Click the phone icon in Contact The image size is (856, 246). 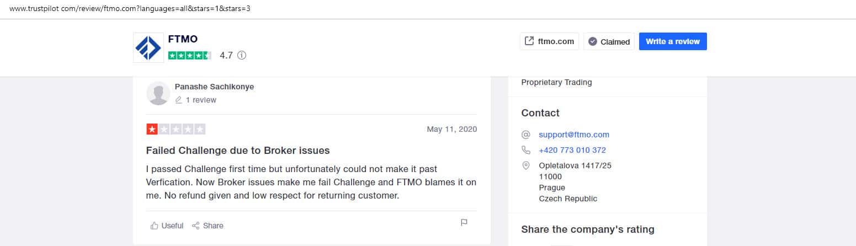[526, 150]
